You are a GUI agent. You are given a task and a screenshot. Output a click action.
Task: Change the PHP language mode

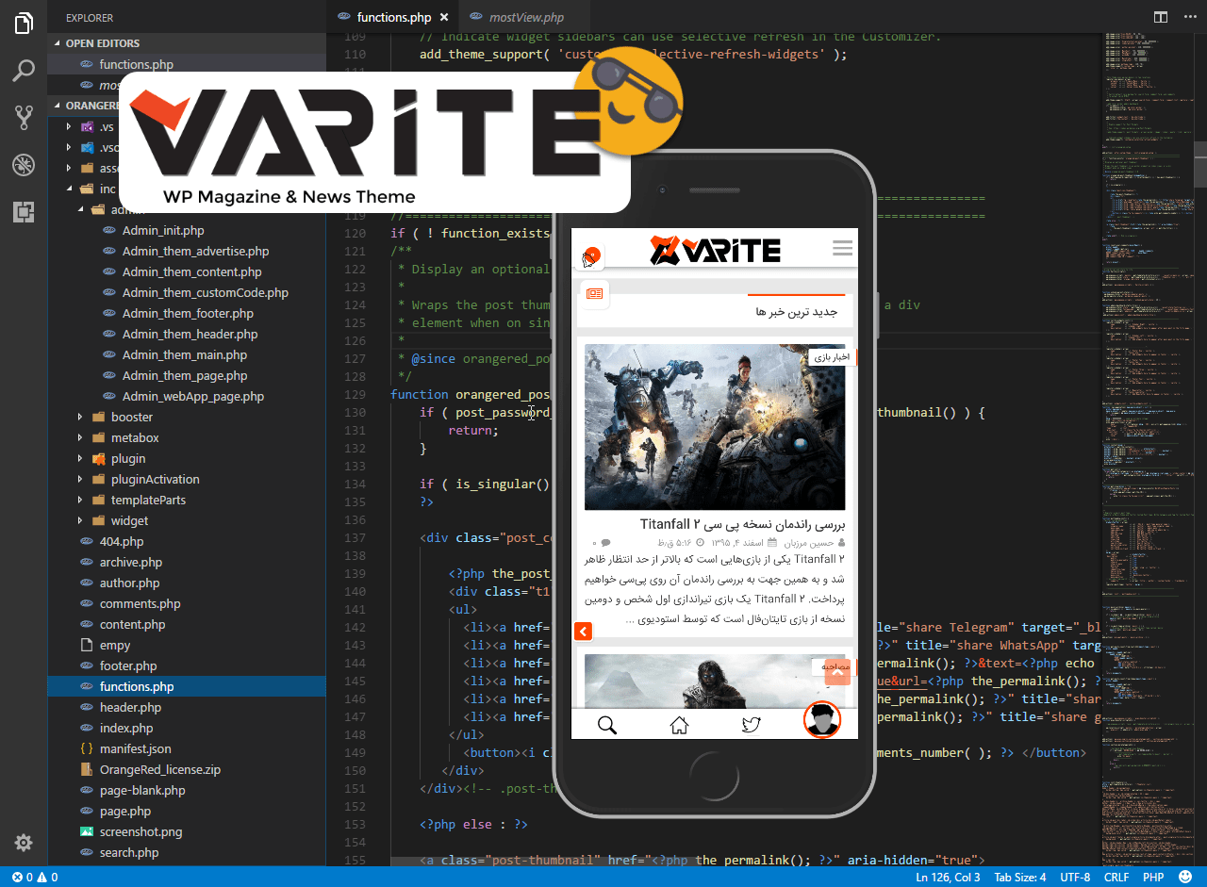click(x=1152, y=877)
